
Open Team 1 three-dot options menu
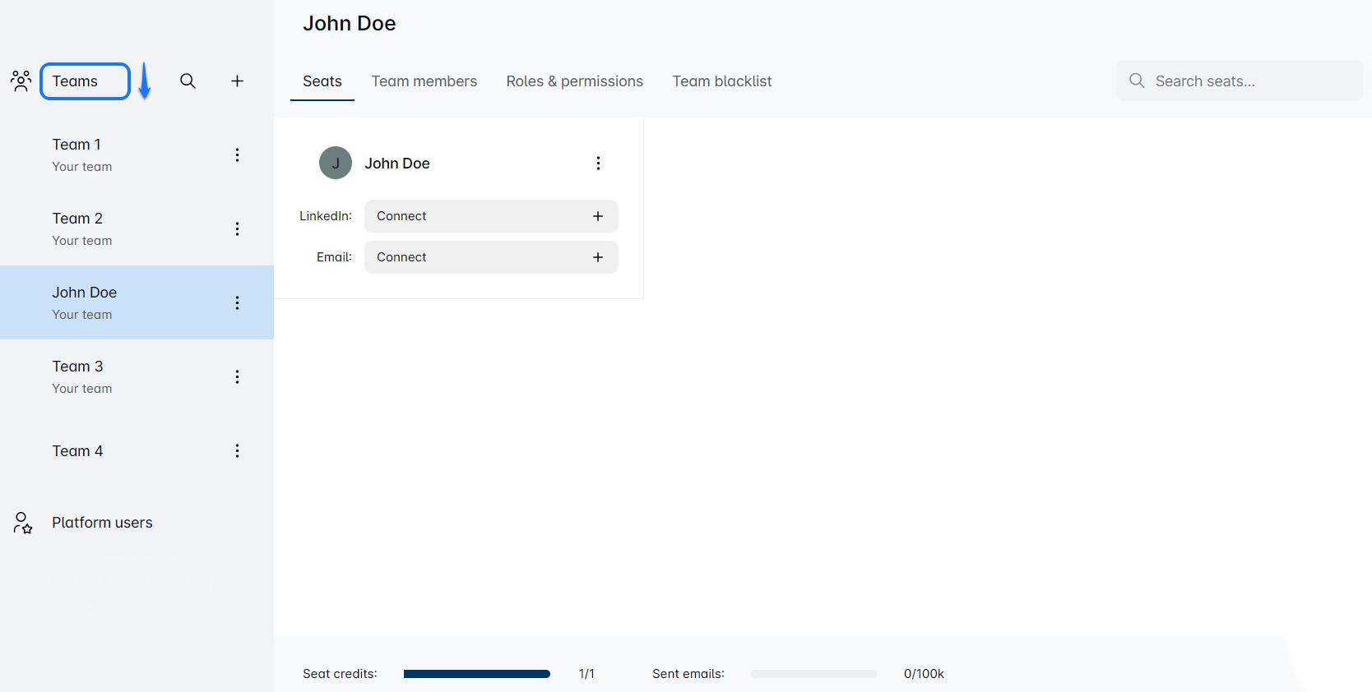click(237, 155)
